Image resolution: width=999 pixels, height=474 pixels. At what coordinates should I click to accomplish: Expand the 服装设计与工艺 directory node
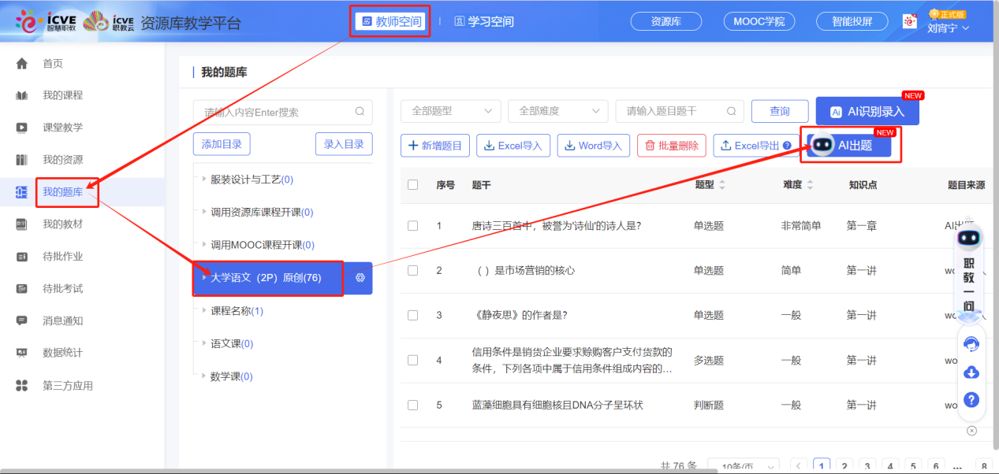[x=204, y=180]
